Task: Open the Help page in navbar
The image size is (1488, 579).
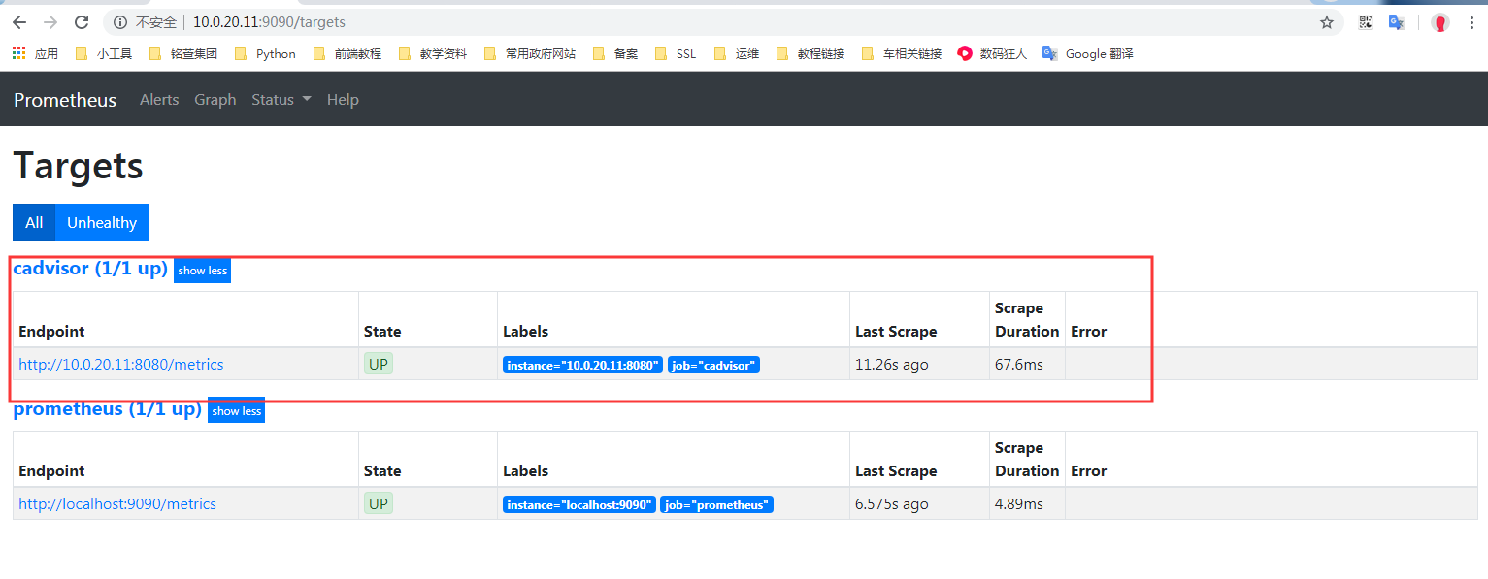Action: coord(343,100)
